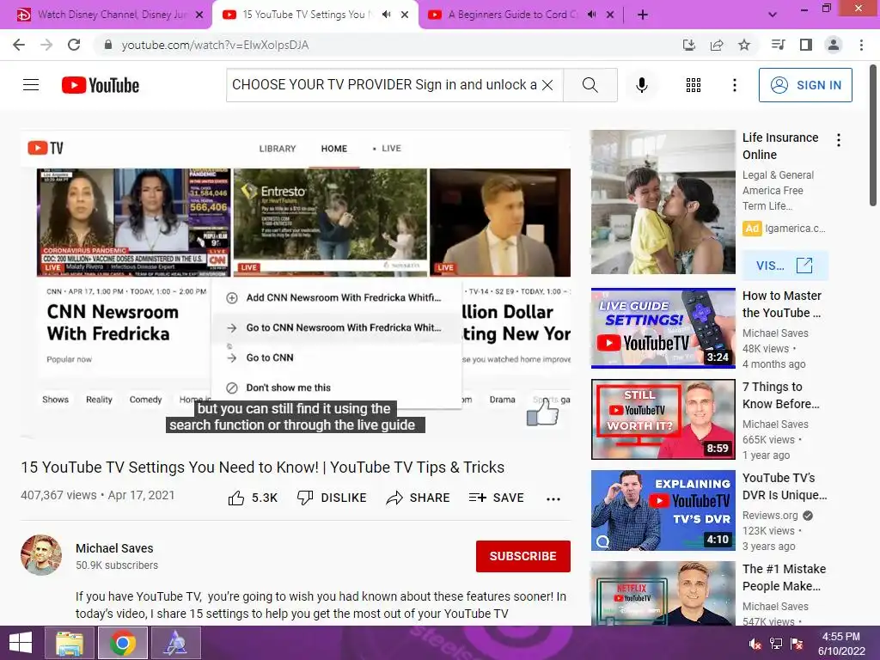
Task: Close the Watch Disney Channel tab
Action: click(199, 15)
